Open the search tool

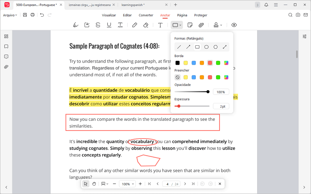pyautogui.click(x=290, y=15)
